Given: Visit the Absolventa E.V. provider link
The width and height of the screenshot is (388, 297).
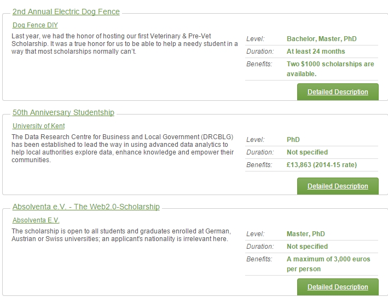Looking at the screenshot, I should click(x=36, y=220).
